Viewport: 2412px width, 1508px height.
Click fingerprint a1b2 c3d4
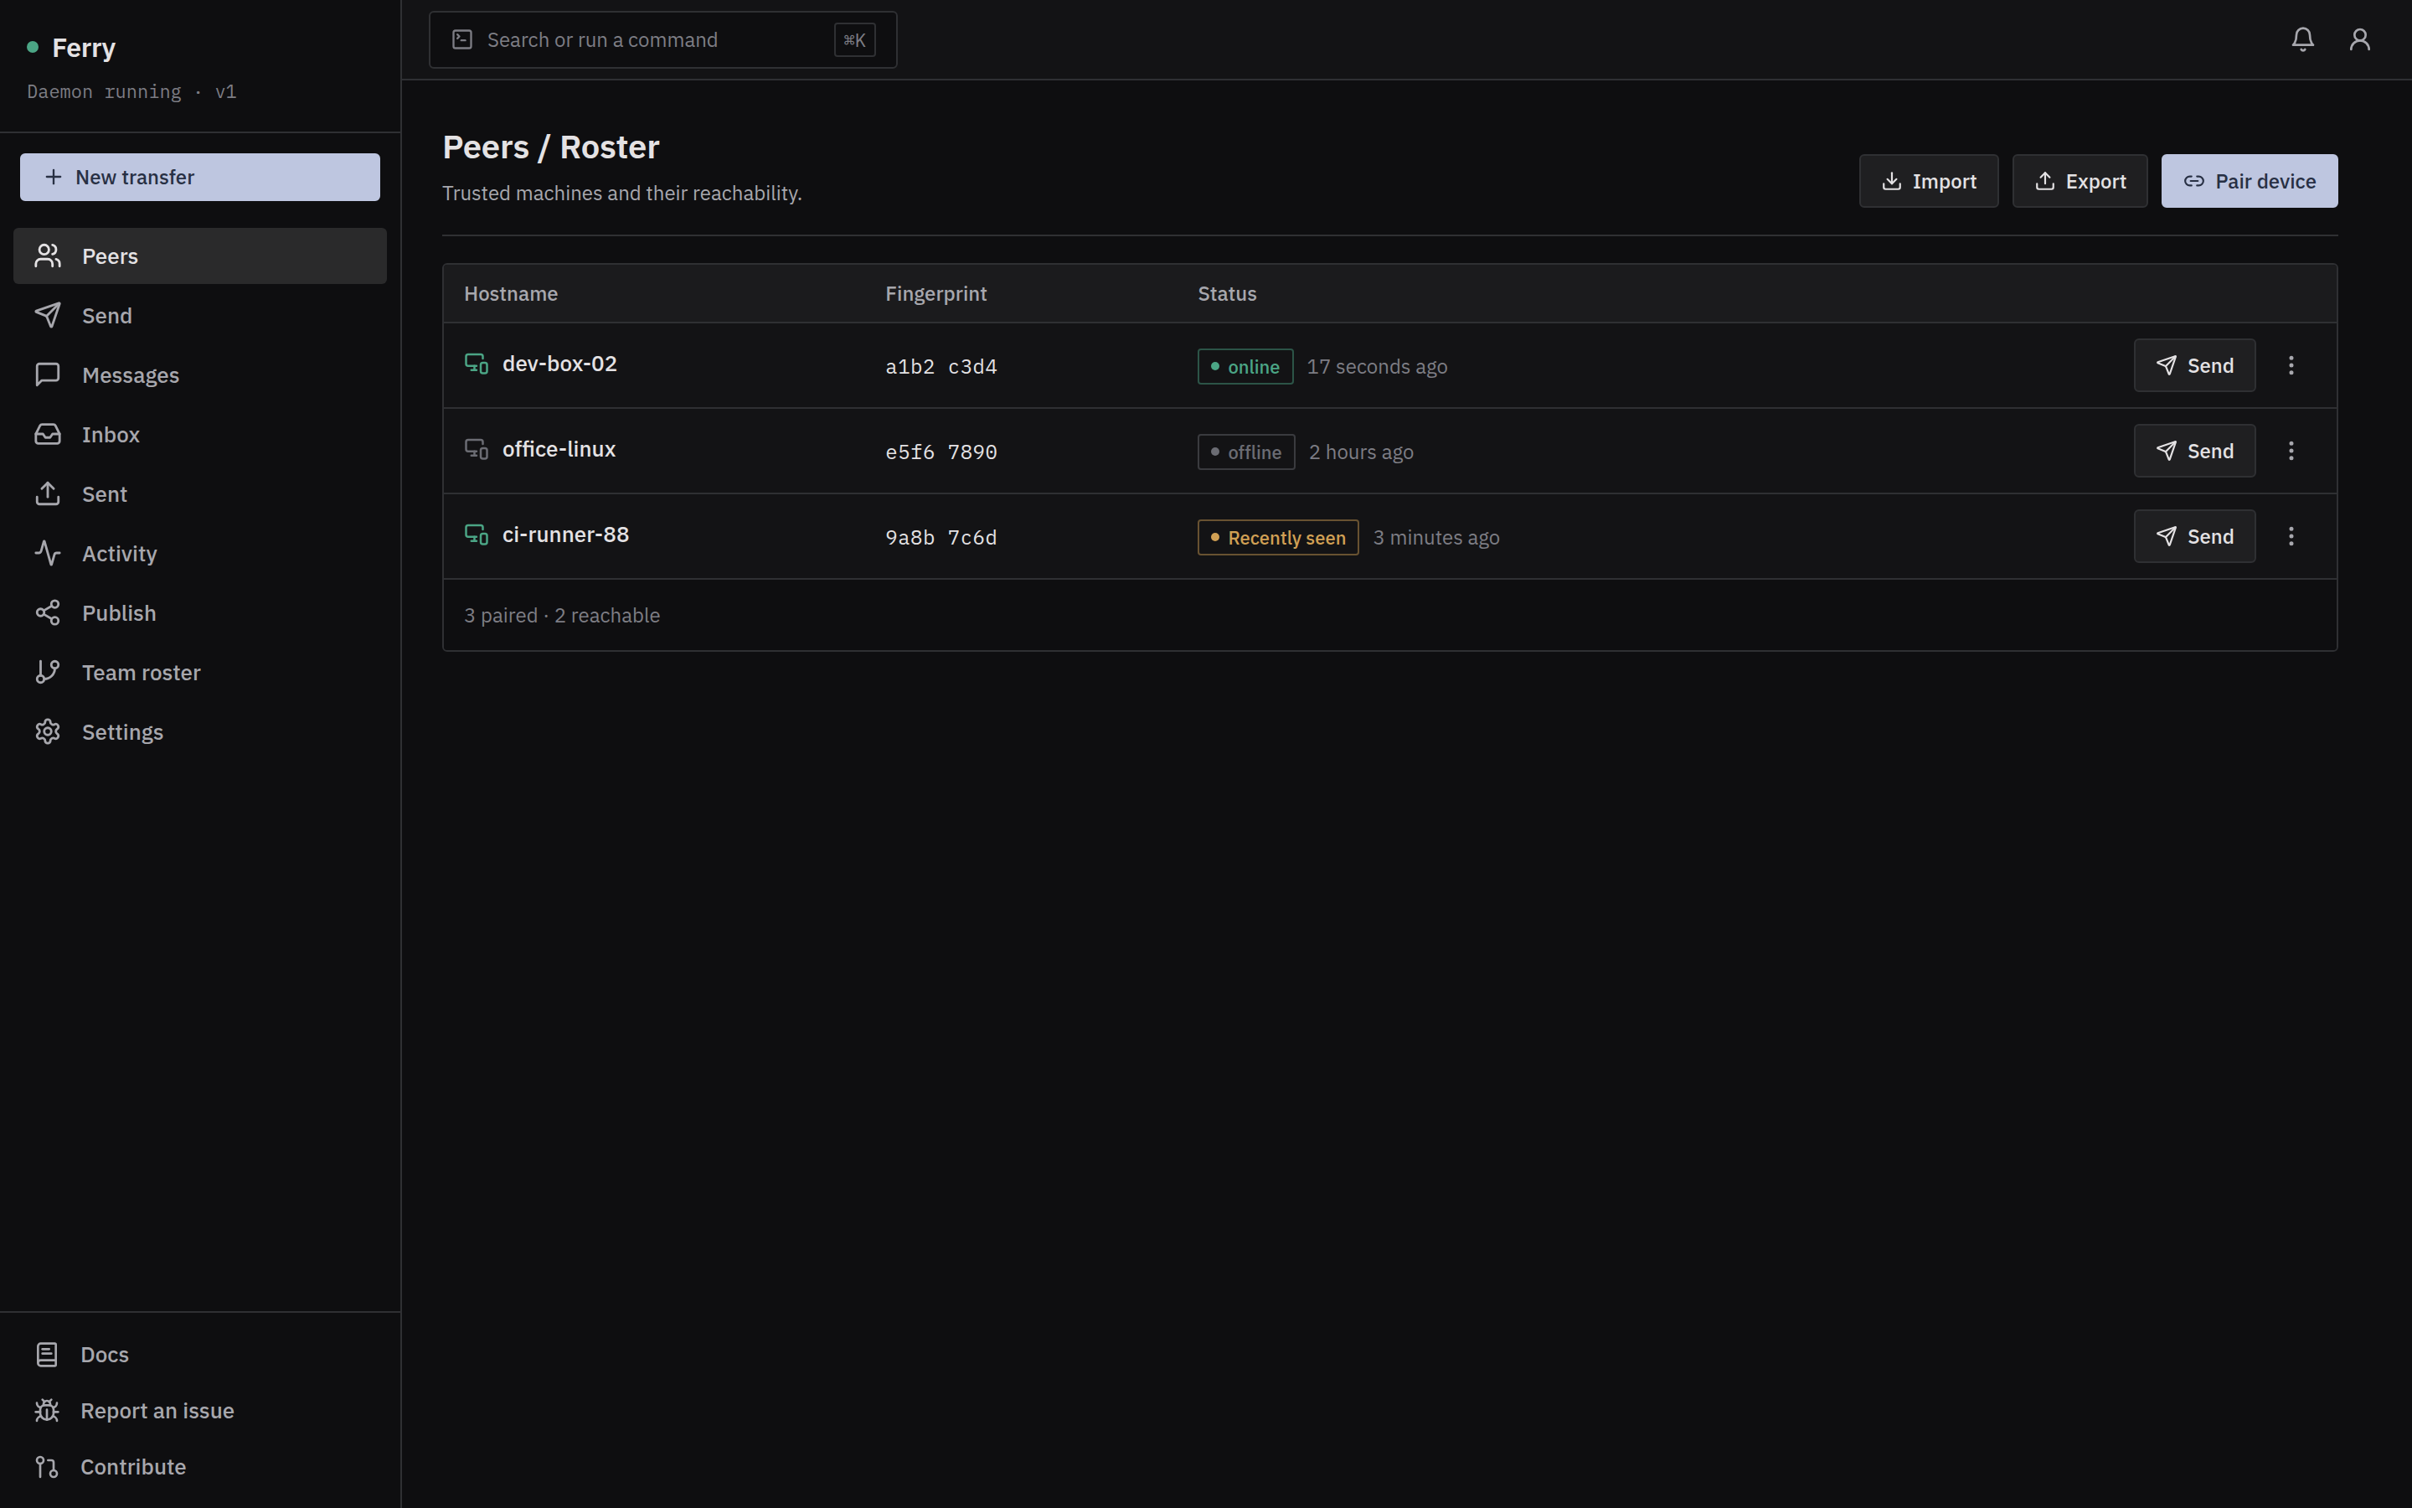(x=941, y=367)
